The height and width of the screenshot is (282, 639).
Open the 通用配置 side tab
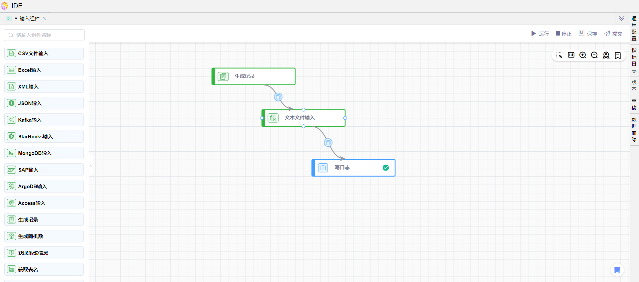[x=634, y=28]
